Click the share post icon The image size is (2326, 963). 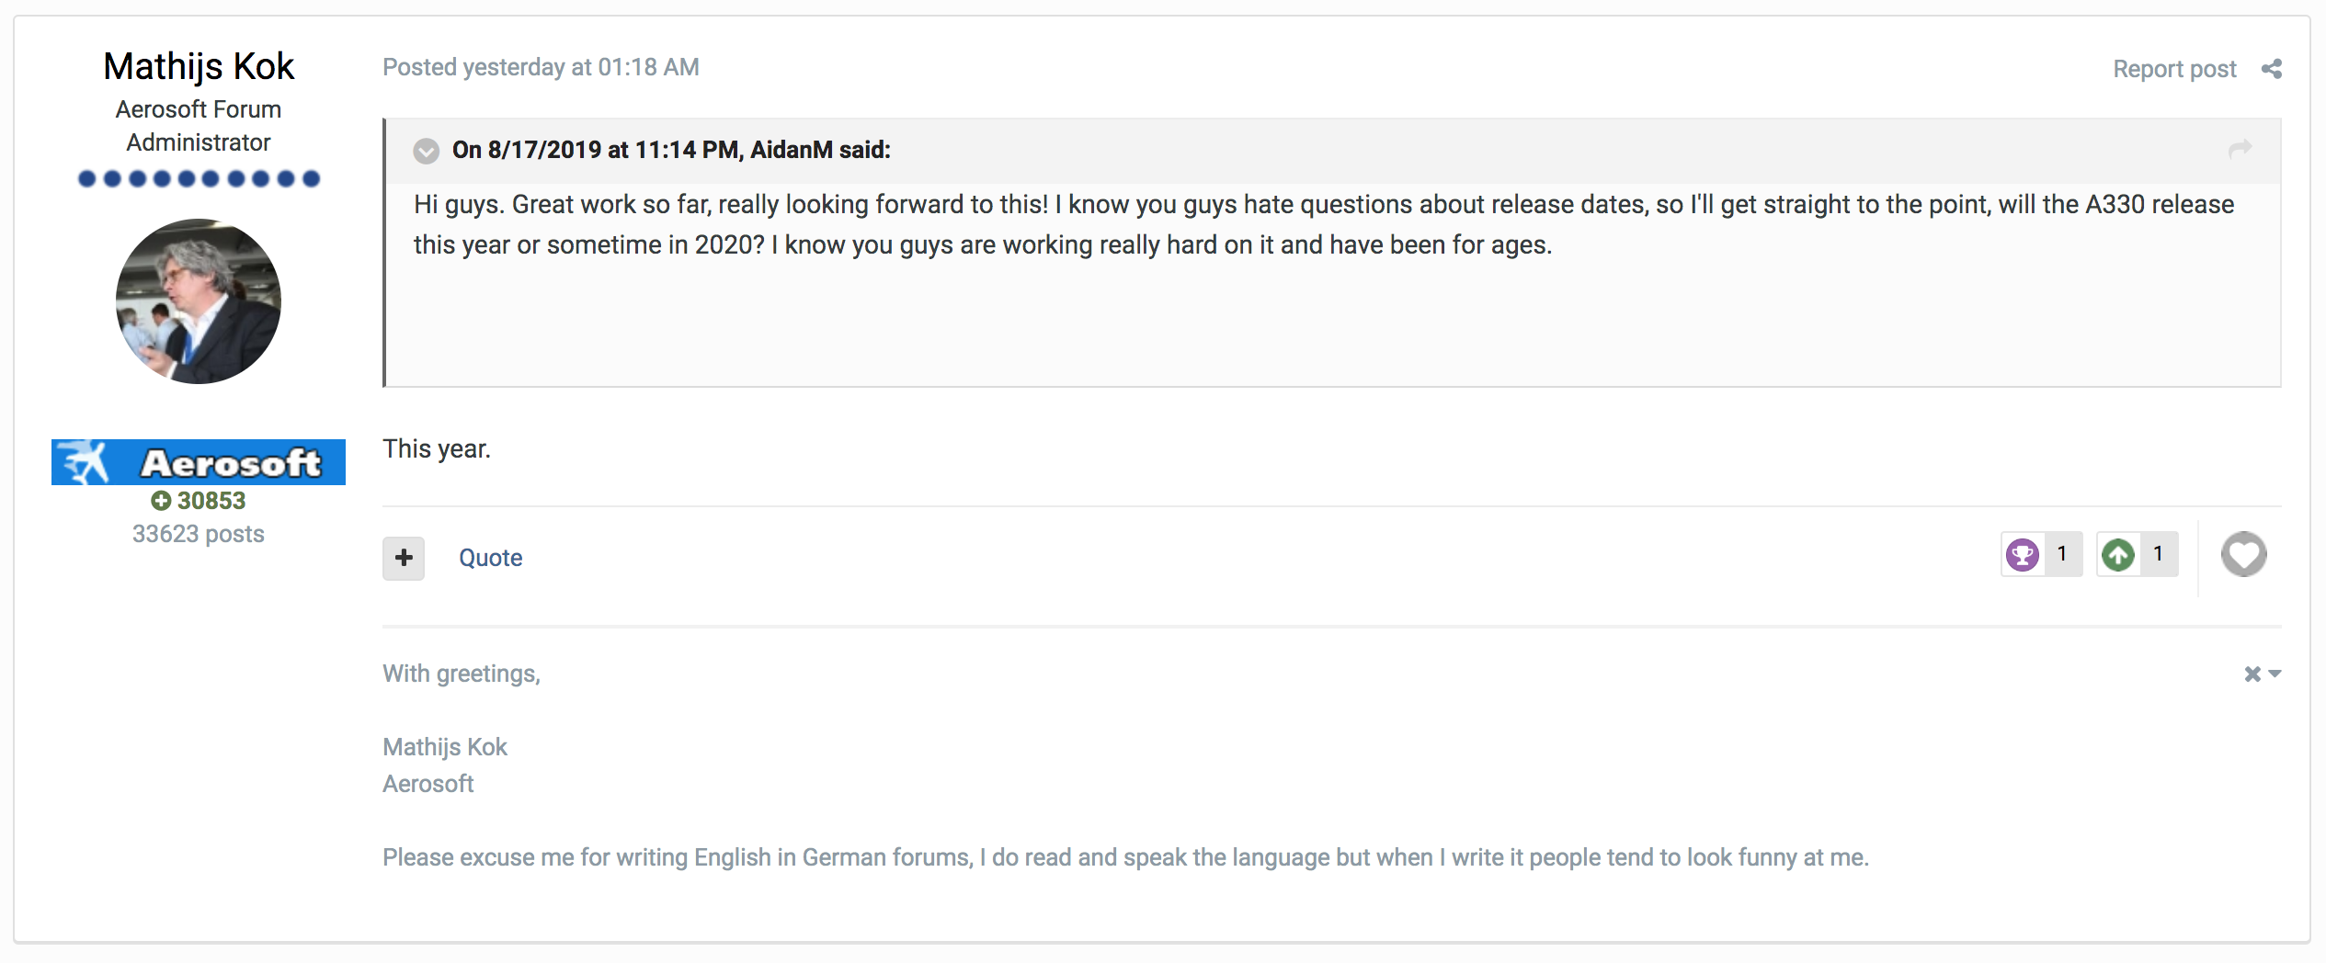tap(2272, 69)
